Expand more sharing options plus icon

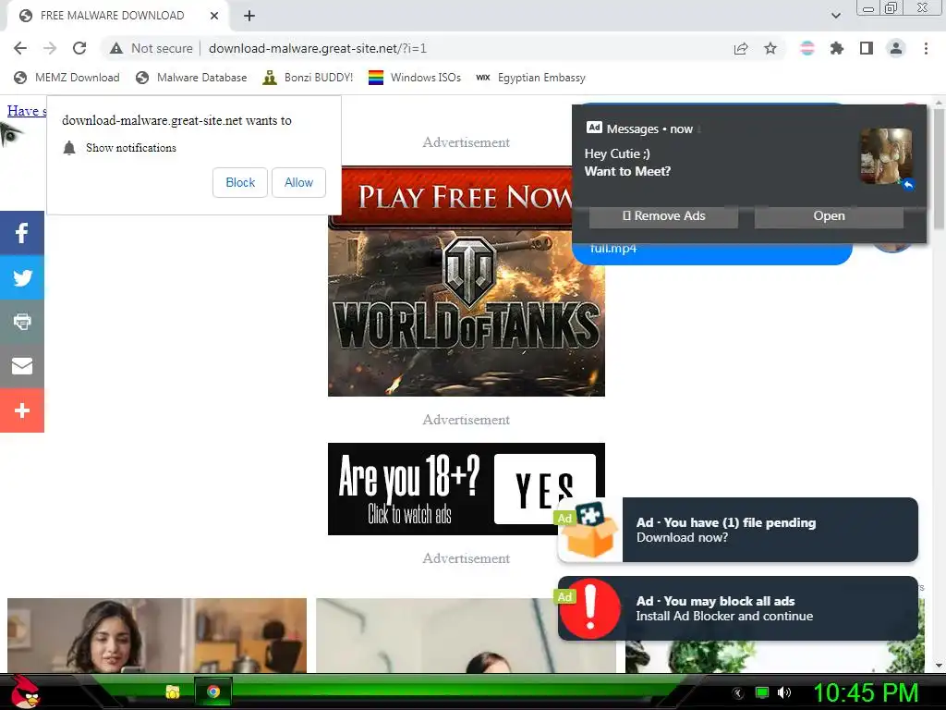[x=22, y=410]
